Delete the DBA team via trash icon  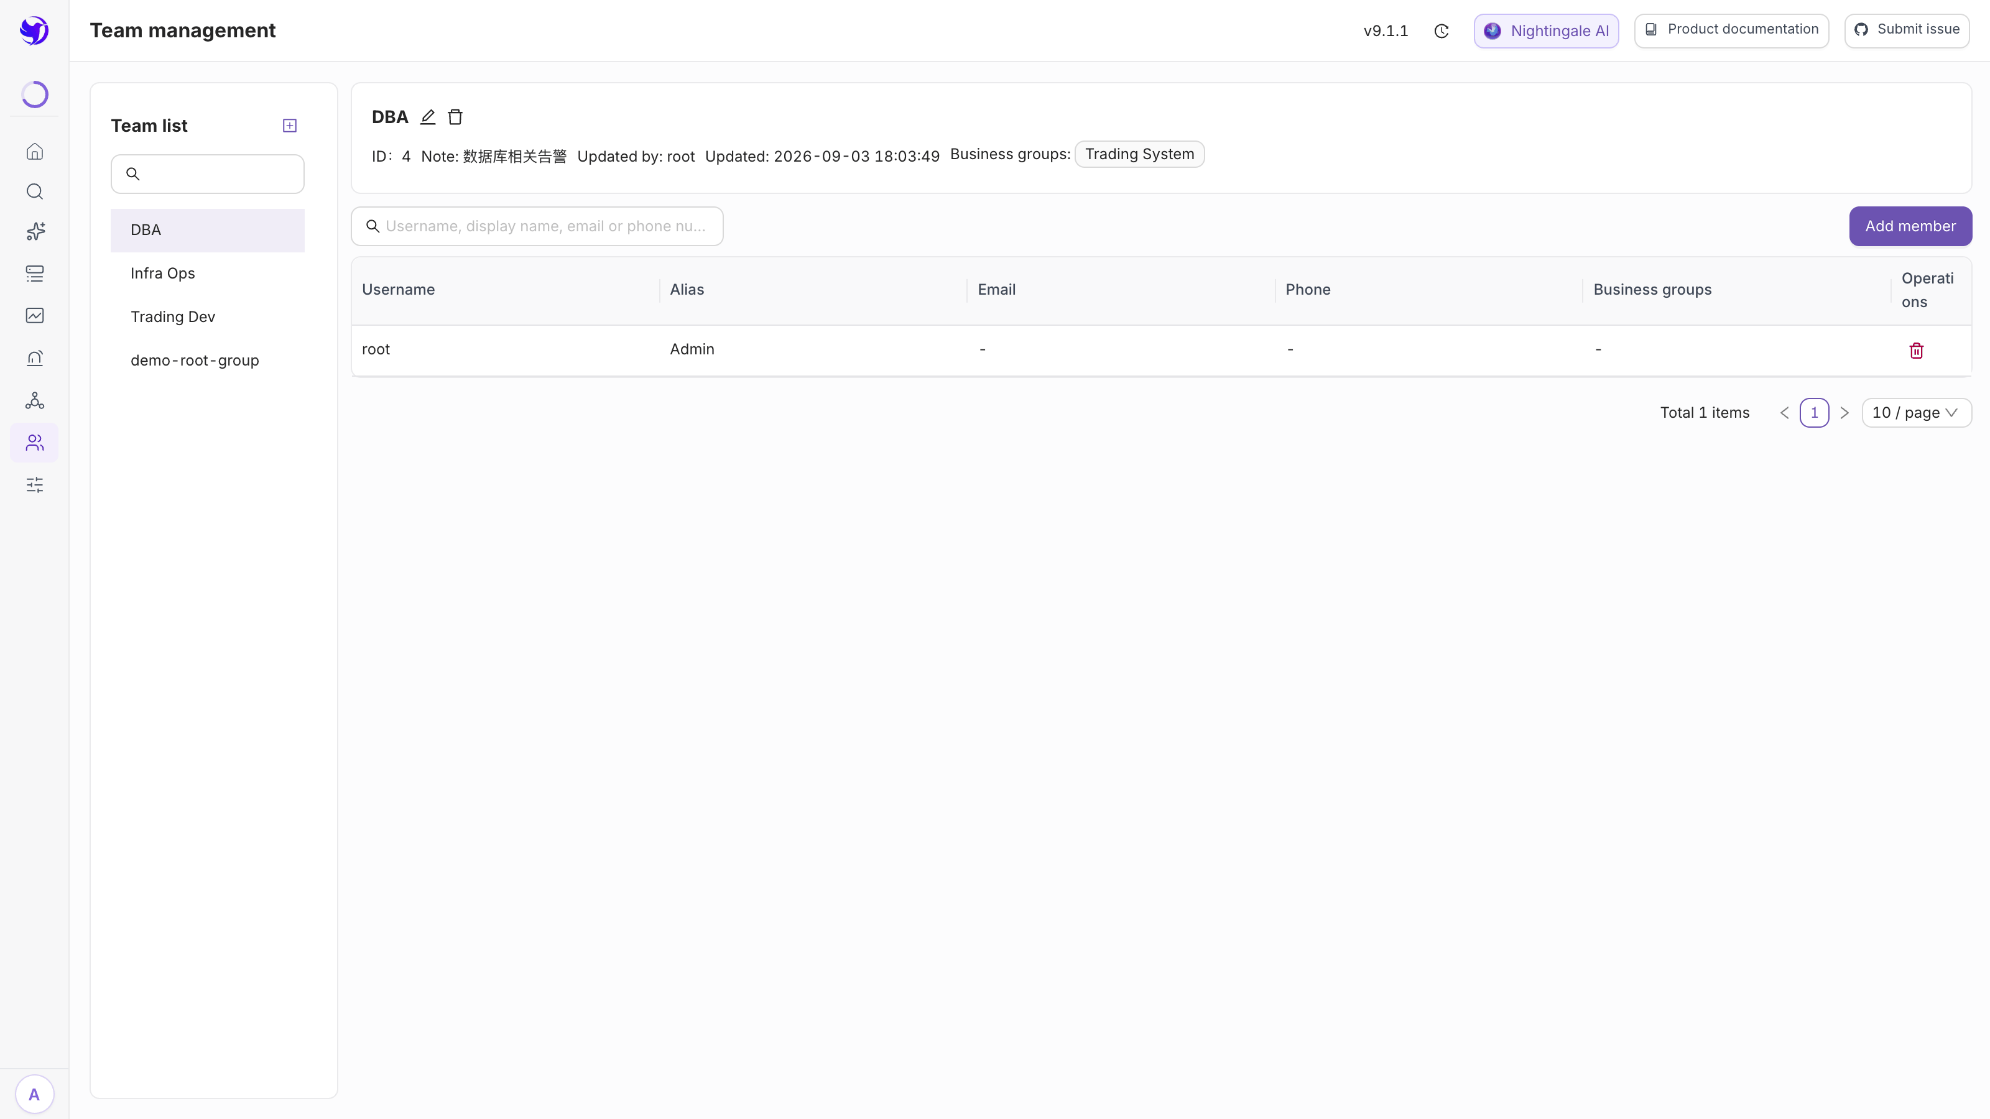[x=455, y=117]
